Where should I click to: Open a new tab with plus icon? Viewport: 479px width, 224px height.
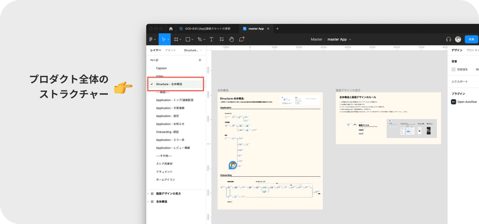[277, 29]
